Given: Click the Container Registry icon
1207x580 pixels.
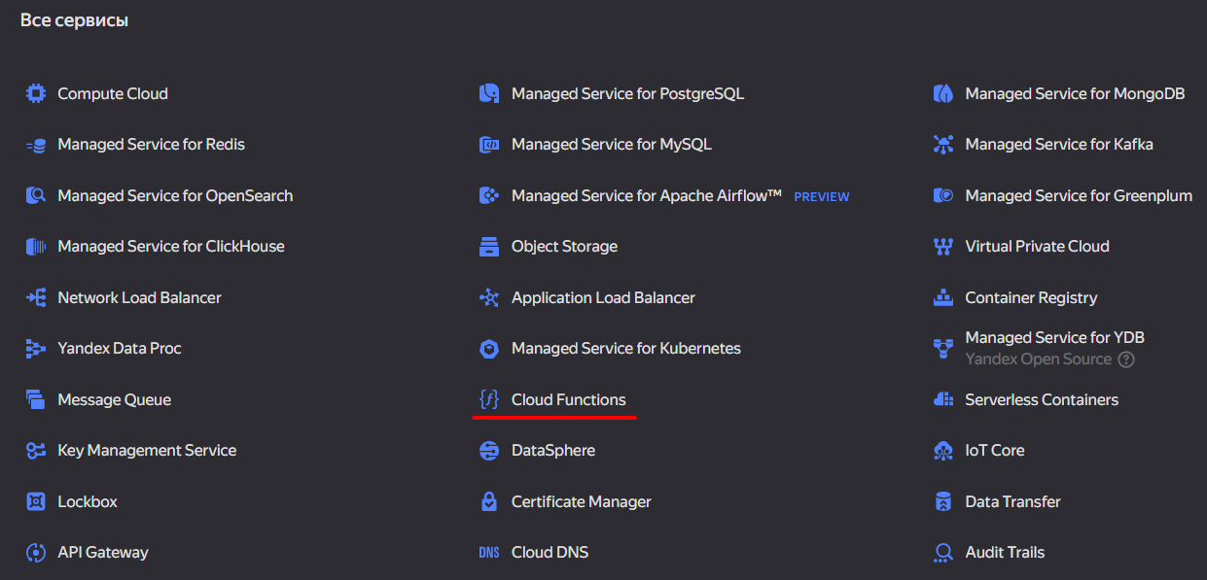Looking at the screenshot, I should [943, 297].
